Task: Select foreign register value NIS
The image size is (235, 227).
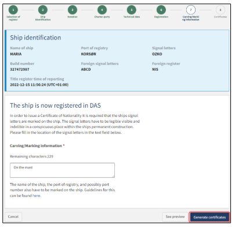Action: coord(155,69)
